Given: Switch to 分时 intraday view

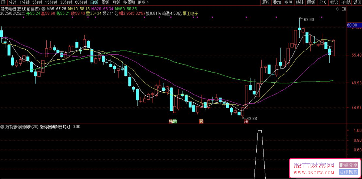Looking at the screenshot, I should [12, 3].
